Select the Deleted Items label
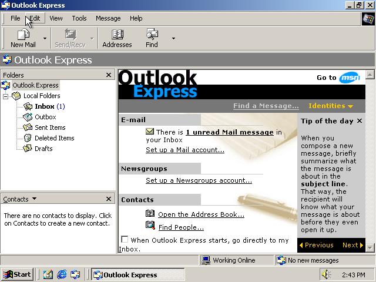Image resolution: width=376 pixels, height=282 pixels. pos(55,138)
